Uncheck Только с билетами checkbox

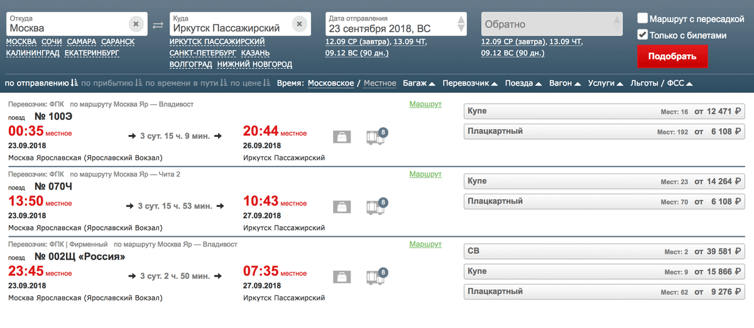point(643,35)
